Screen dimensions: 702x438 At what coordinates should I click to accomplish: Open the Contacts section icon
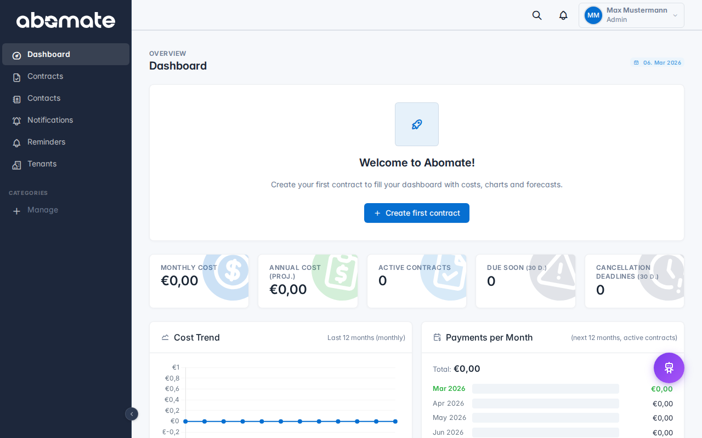click(x=16, y=98)
